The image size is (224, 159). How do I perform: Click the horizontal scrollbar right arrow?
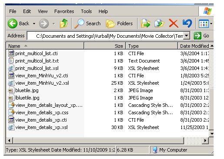[205, 140]
